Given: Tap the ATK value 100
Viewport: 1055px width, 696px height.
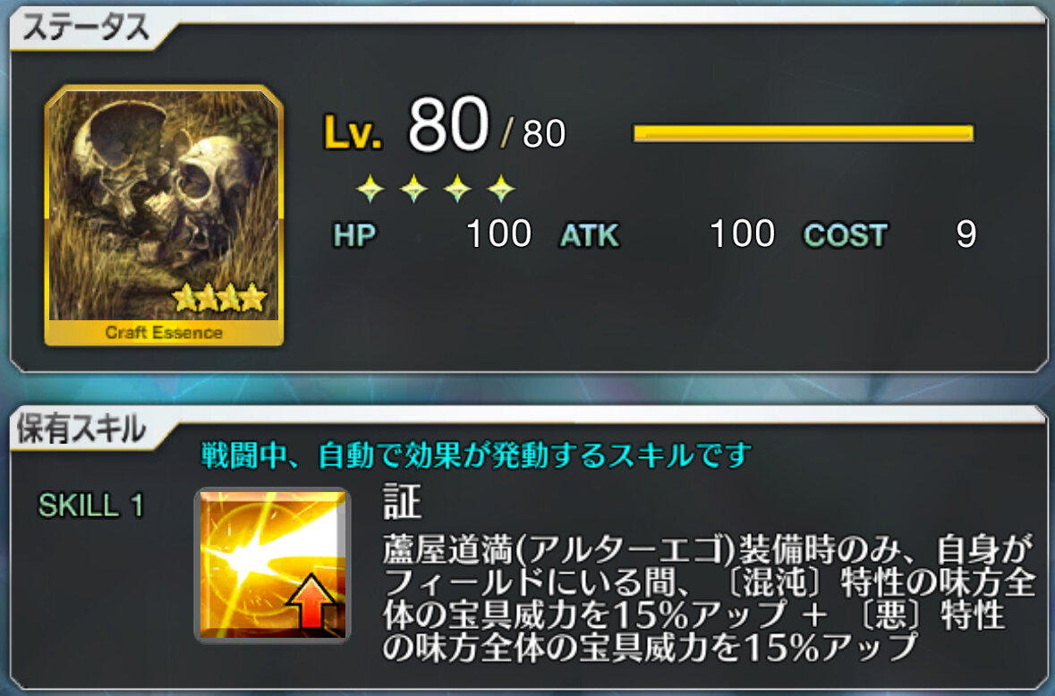Looking at the screenshot, I should [742, 234].
